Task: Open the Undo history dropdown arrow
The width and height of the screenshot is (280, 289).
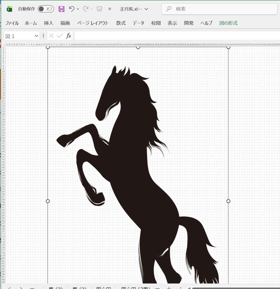Action: pos(78,9)
